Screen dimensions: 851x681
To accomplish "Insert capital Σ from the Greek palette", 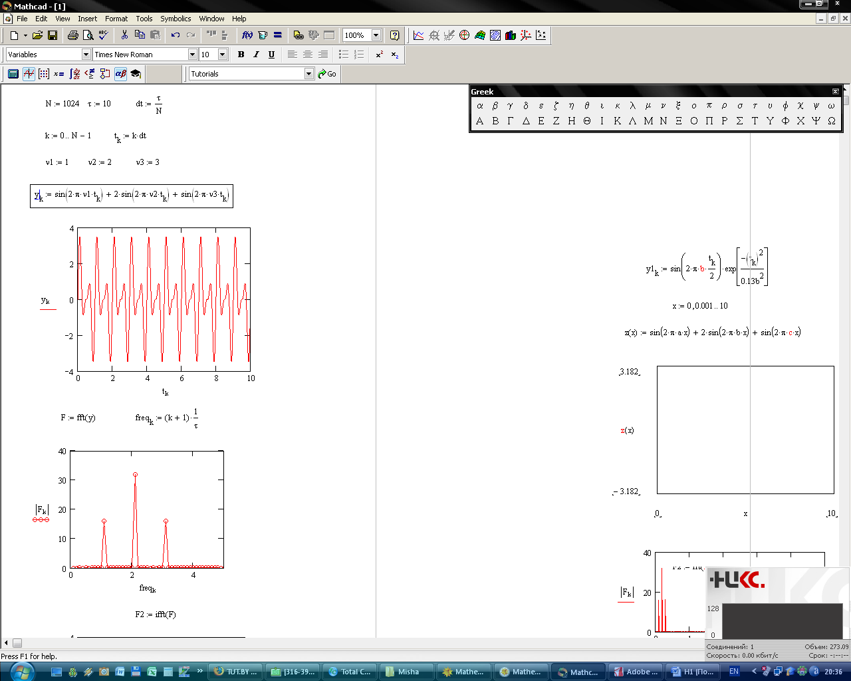I will point(740,121).
